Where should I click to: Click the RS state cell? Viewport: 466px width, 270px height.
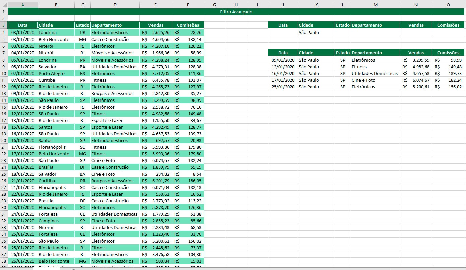(82, 73)
